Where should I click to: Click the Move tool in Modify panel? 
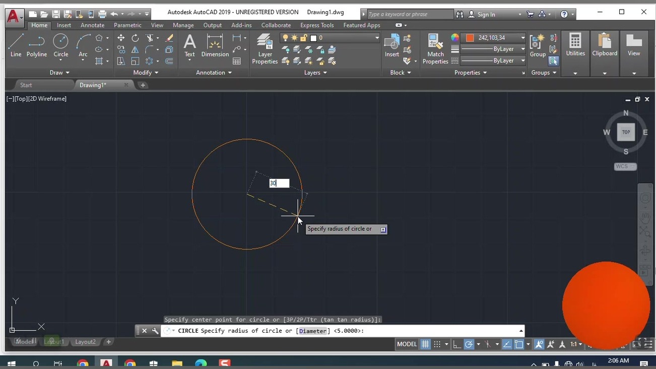coord(121,38)
